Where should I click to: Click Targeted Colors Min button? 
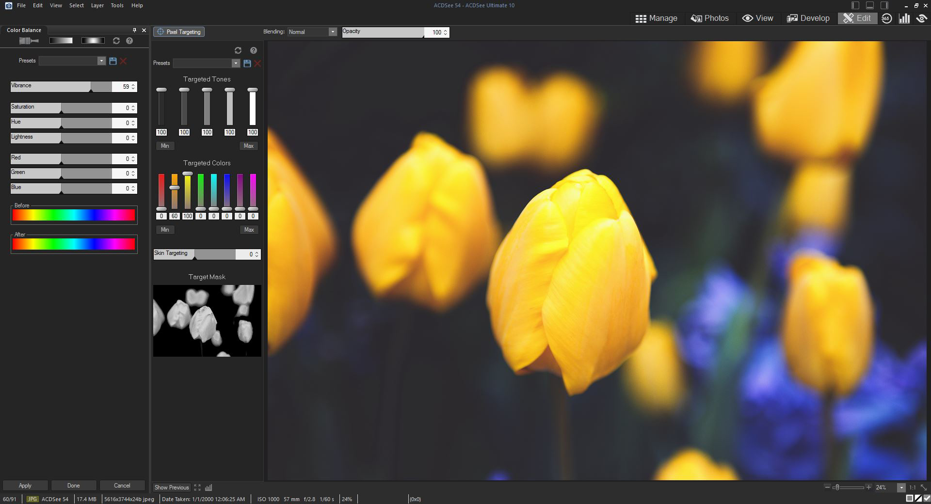tap(165, 230)
